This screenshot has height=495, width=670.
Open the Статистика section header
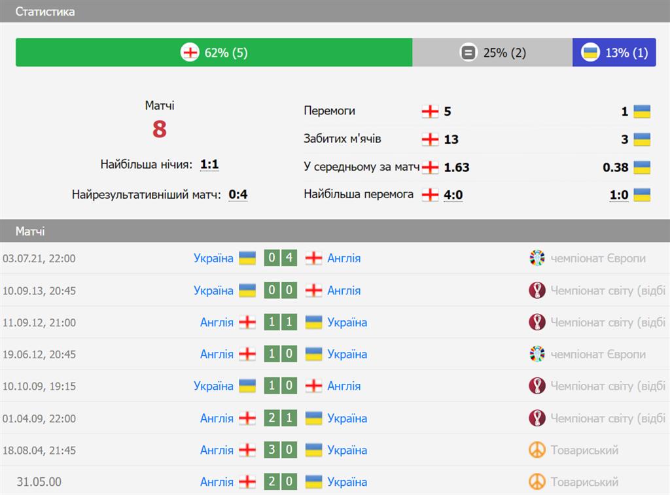click(x=44, y=12)
